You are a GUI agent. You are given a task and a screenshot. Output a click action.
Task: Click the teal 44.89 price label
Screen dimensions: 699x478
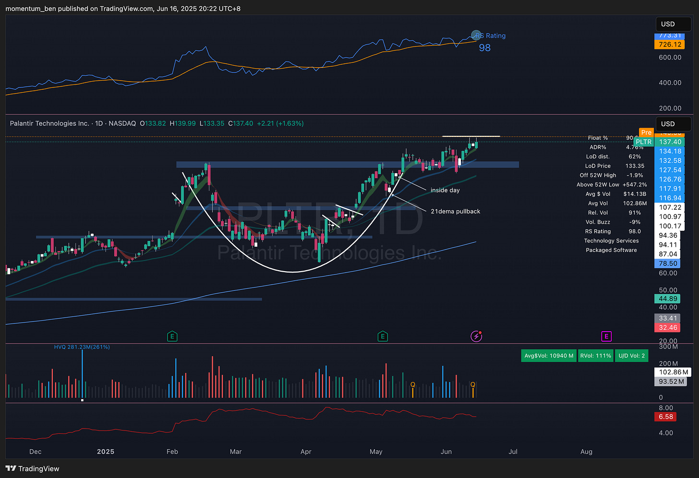point(668,299)
